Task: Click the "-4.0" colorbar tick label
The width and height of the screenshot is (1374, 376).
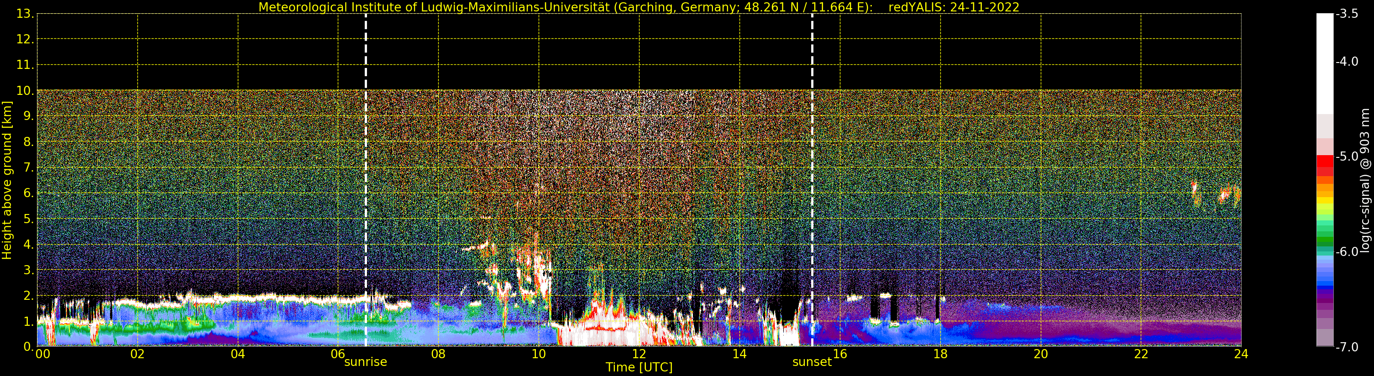Action: pos(1347,62)
